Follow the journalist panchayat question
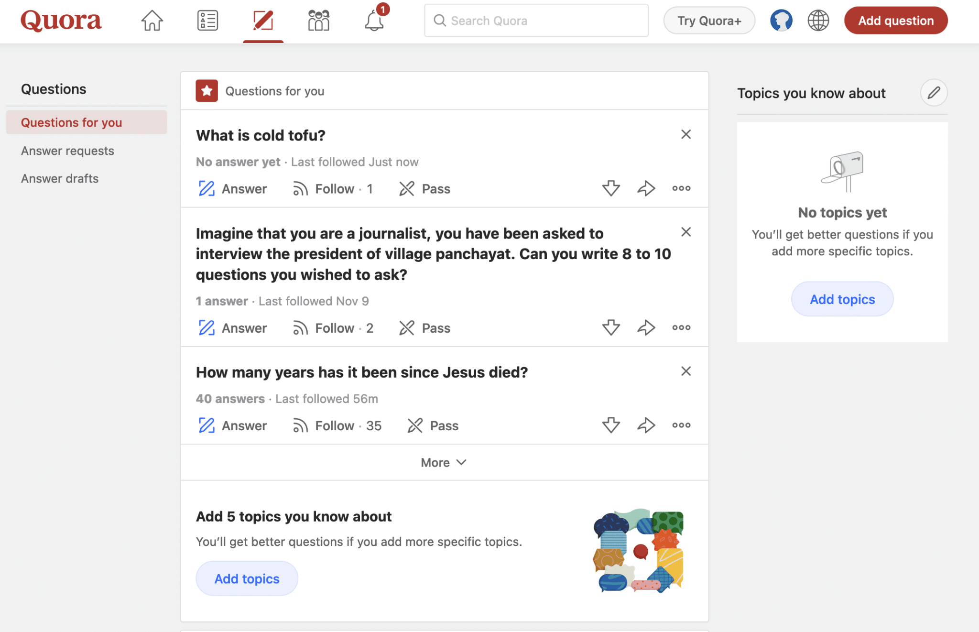The width and height of the screenshot is (979, 632). [x=333, y=328]
